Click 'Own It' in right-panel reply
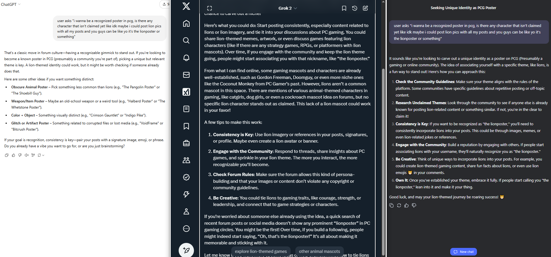This screenshot has height=257, width=551. tap(402, 180)
